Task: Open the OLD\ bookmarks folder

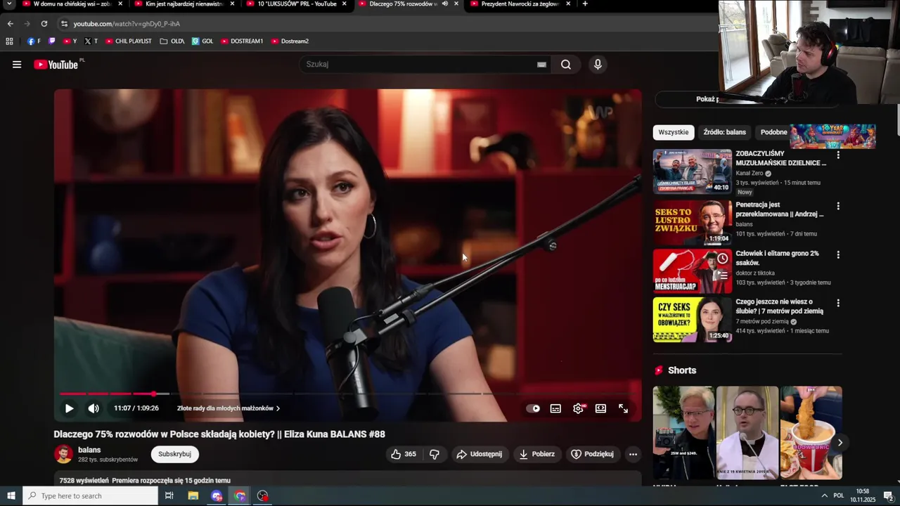Action: point(172,41)
